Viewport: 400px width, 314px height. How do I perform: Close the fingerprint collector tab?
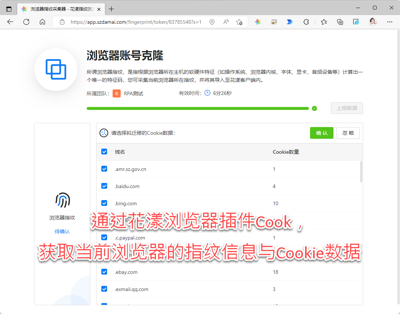99,9
